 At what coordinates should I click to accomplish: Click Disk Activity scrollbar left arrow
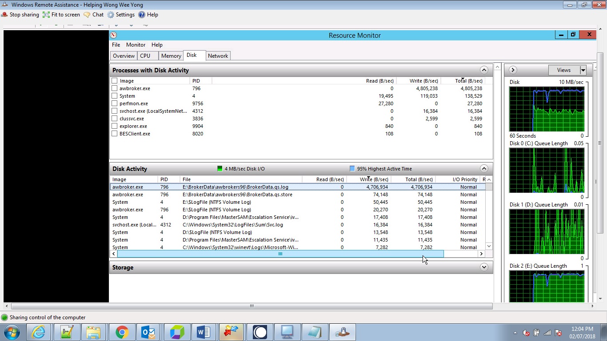(x=114, y=254)
